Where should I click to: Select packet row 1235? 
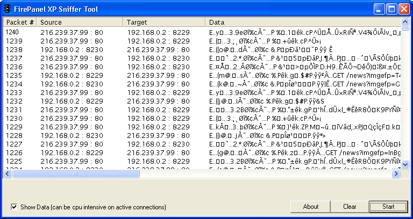[202, 76]
